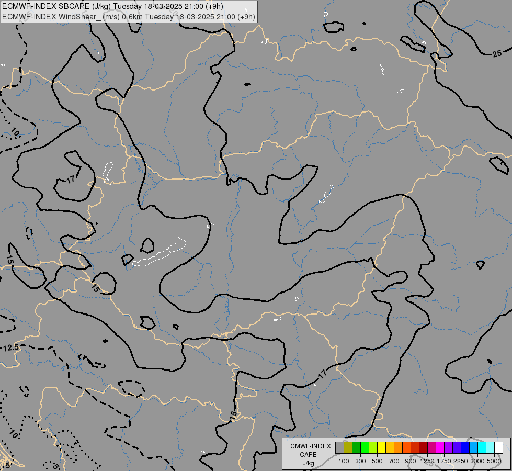Screen dimensions: 512x471
Task: Click the bright magenta legend swatch
Action: (440, 448)
